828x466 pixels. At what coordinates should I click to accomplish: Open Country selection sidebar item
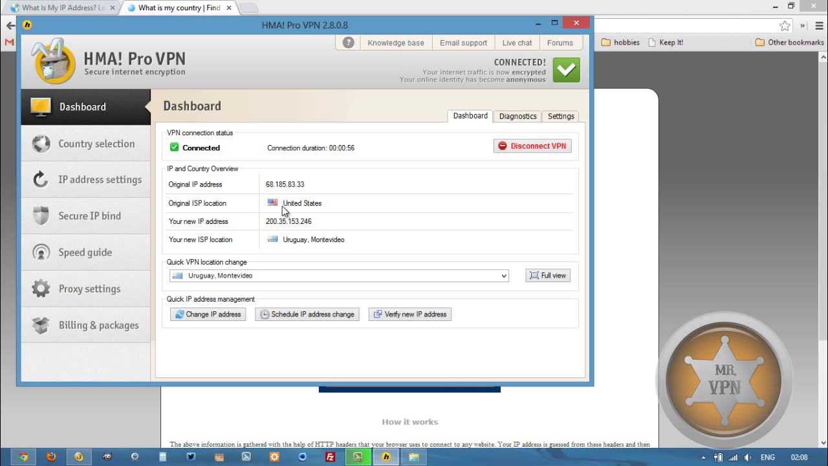[85, 144]
